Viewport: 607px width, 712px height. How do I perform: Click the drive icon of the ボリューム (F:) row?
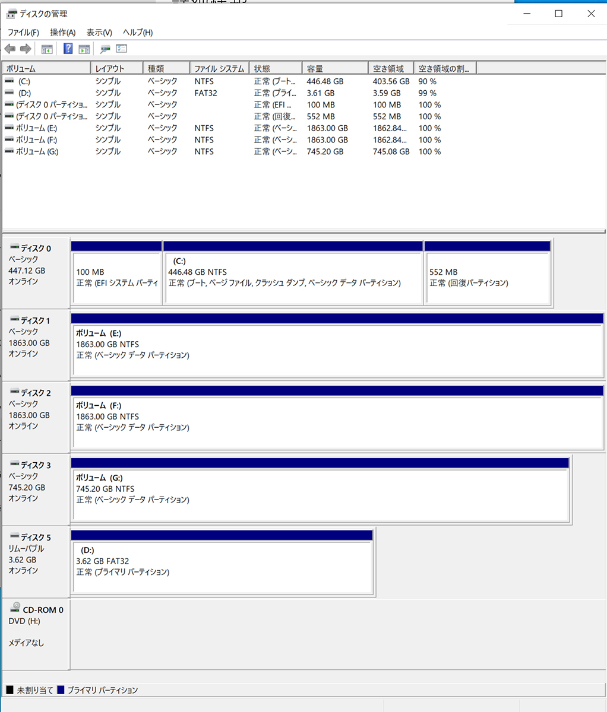click(10, 140)
